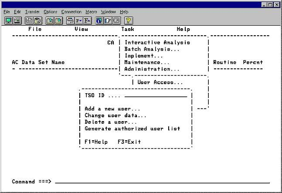Open the Macro menu

(x=91, y=12)
